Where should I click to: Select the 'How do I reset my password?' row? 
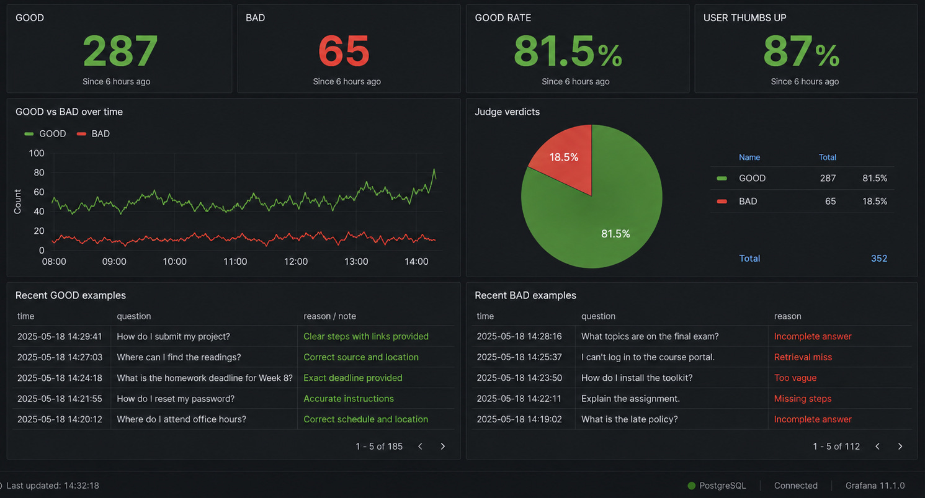coord(233,399)
